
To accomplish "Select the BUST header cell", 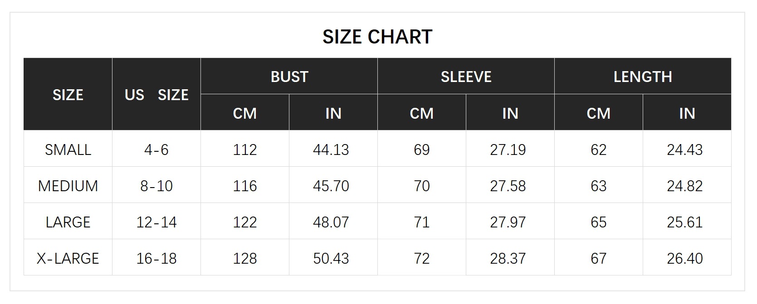I will click(x=289, y=77).
